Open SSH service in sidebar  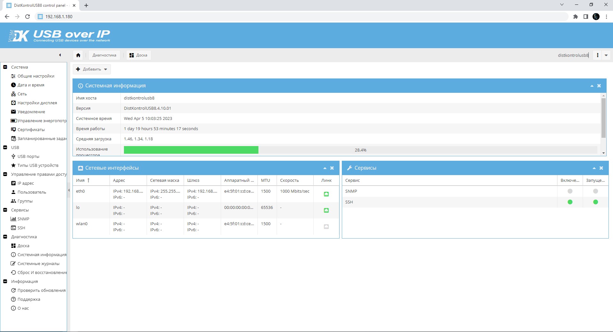(x=21, y=228)
